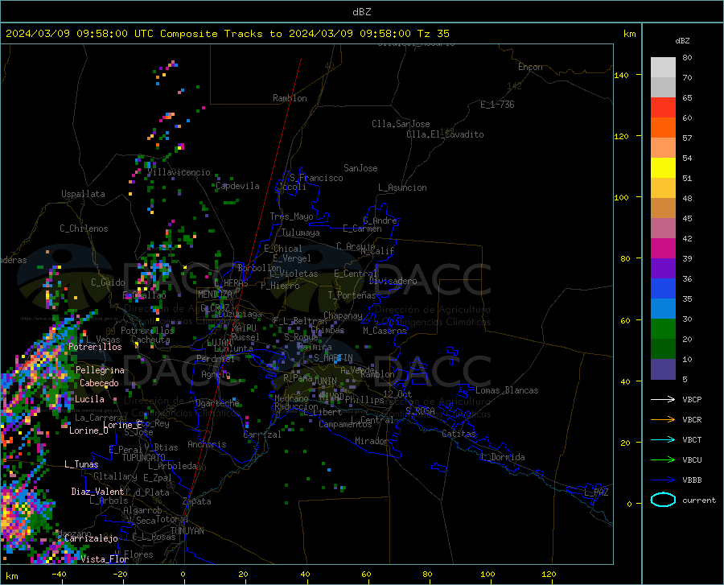Pick the slate violet swatch above 5 dBZ
Image resolution: width=724 pixels, height=585 pixels.
pyautogui.click(x=663, y=369)
